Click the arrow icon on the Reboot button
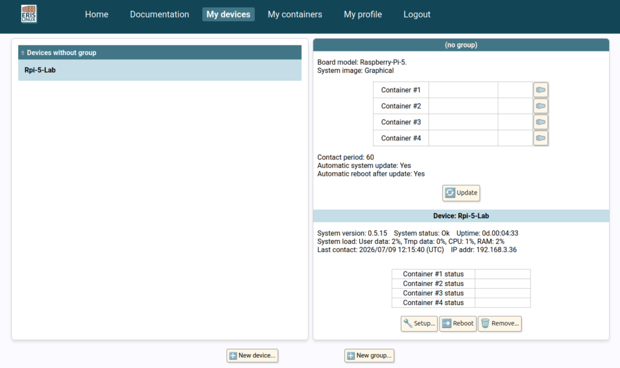Screen dimensions: 620x368 446,323
